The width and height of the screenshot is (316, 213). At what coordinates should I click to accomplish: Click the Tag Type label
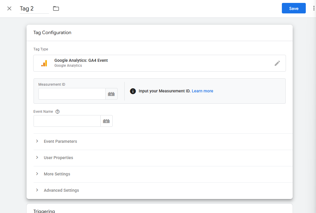pos(41,49)
